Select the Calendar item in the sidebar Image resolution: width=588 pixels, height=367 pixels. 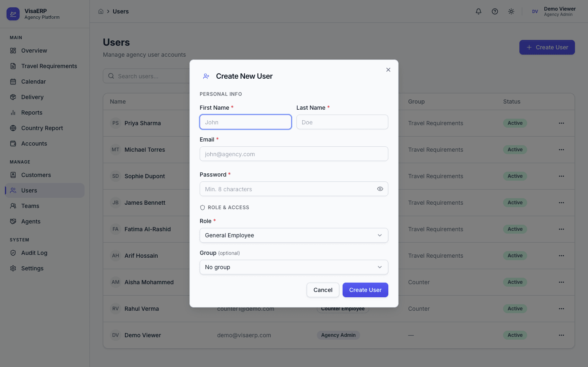(x=33, y=82)
